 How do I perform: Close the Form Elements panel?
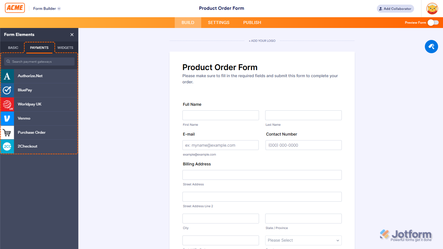pos(72,35)
